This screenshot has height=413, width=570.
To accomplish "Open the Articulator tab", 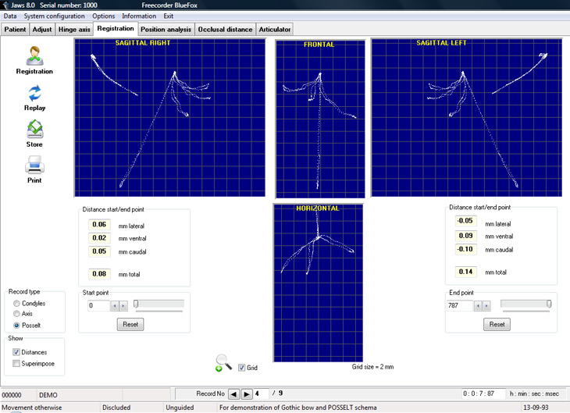I will coord(274,30).
